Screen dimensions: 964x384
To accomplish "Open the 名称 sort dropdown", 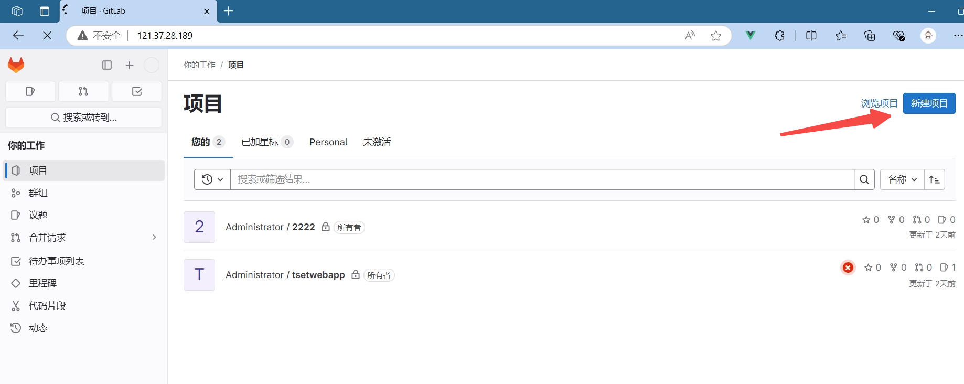I will click(x=902, y=179).
